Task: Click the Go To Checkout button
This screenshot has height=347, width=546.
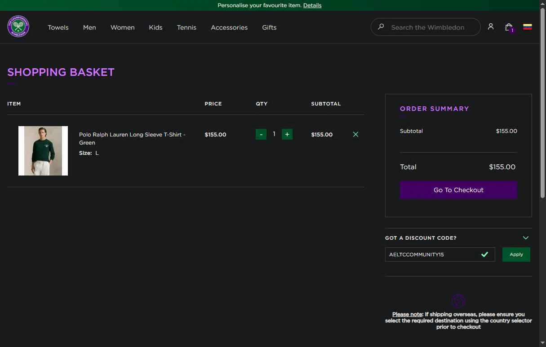Action: click(x=458, y=190)
